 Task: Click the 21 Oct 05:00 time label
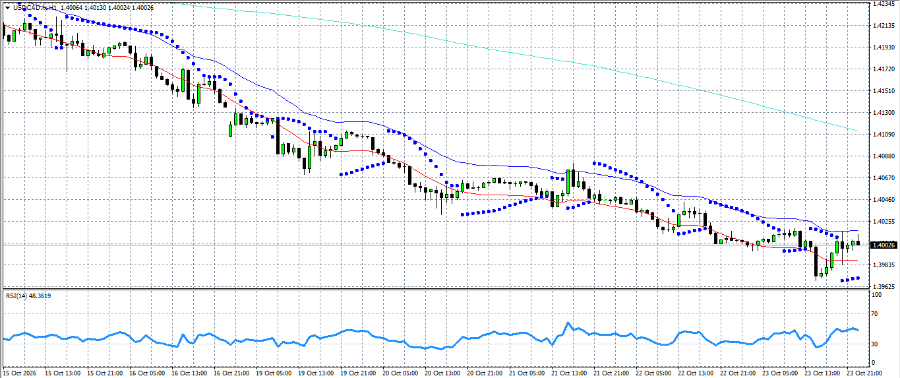coord(527,373)
